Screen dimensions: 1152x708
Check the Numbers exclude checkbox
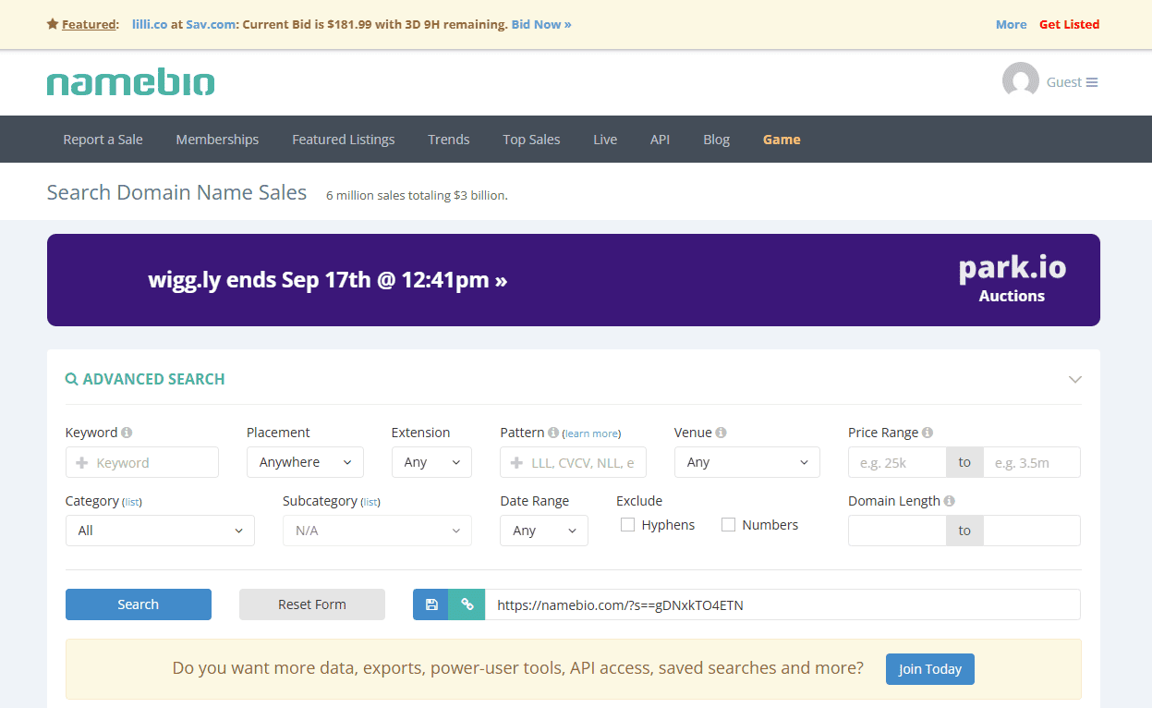pos(728,525)
